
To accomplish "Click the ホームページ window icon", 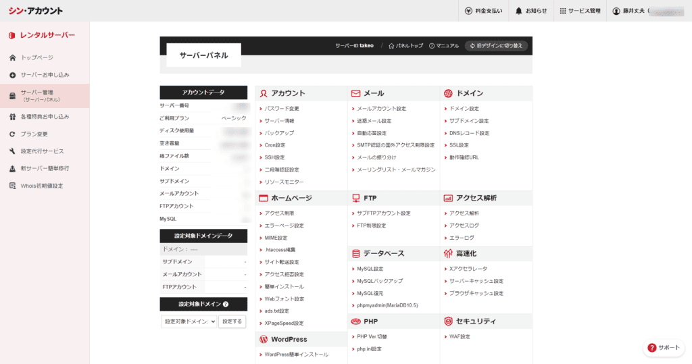I will pyautogui.click(x=264, y=198).
